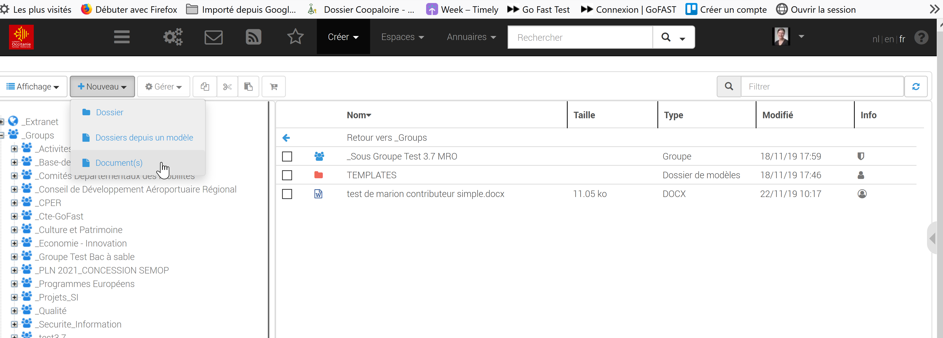Tick the TEMPLATES folder checkbox
Viewport: 943px width, 338px height.
(287, 175)
